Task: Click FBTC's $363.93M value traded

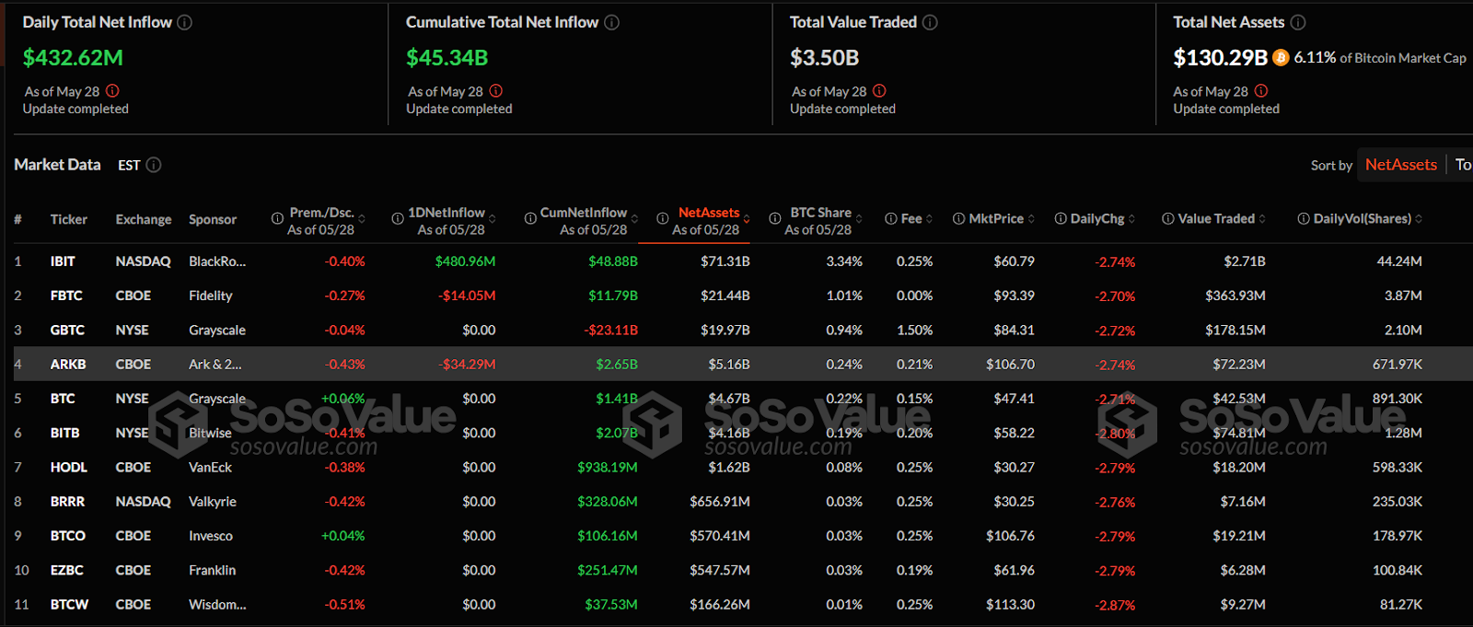Action: click(1235, 296)
